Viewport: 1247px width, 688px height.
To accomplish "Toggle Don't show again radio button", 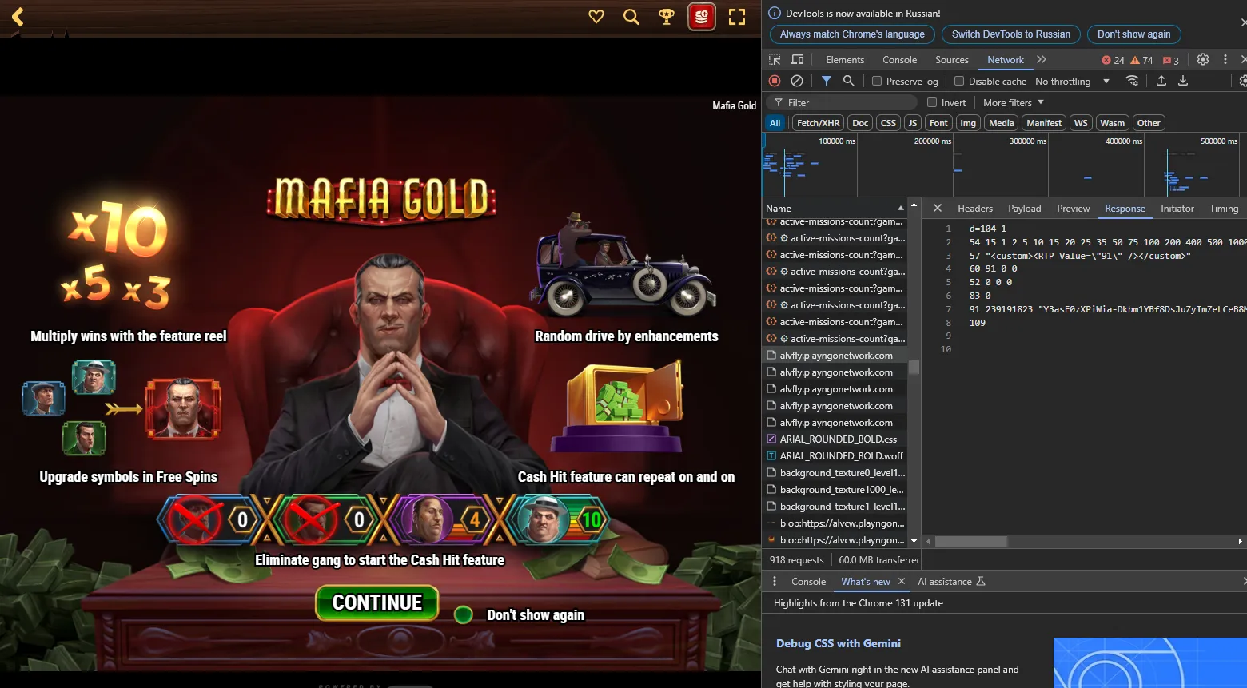I will [x=463, y=614].
